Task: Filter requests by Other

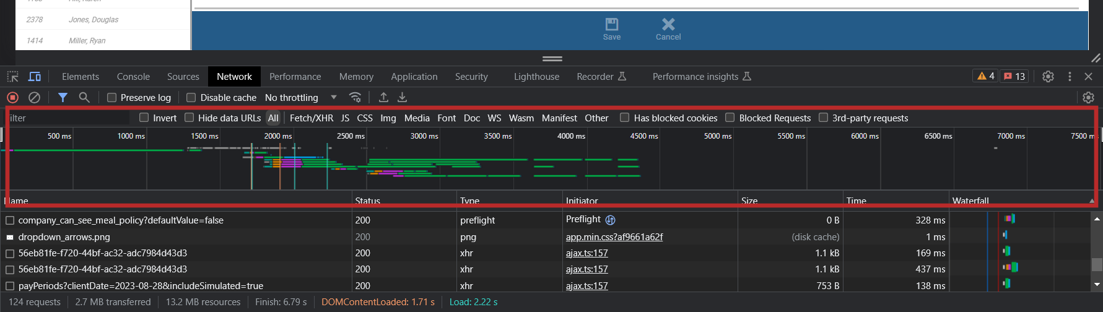Action: coord(596,118)
